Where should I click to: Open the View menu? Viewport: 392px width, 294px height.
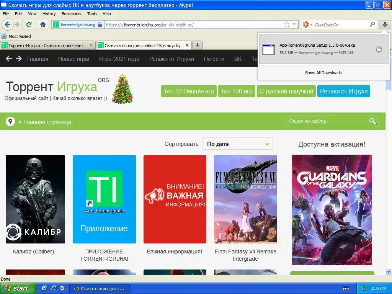[x=32, y=14]
